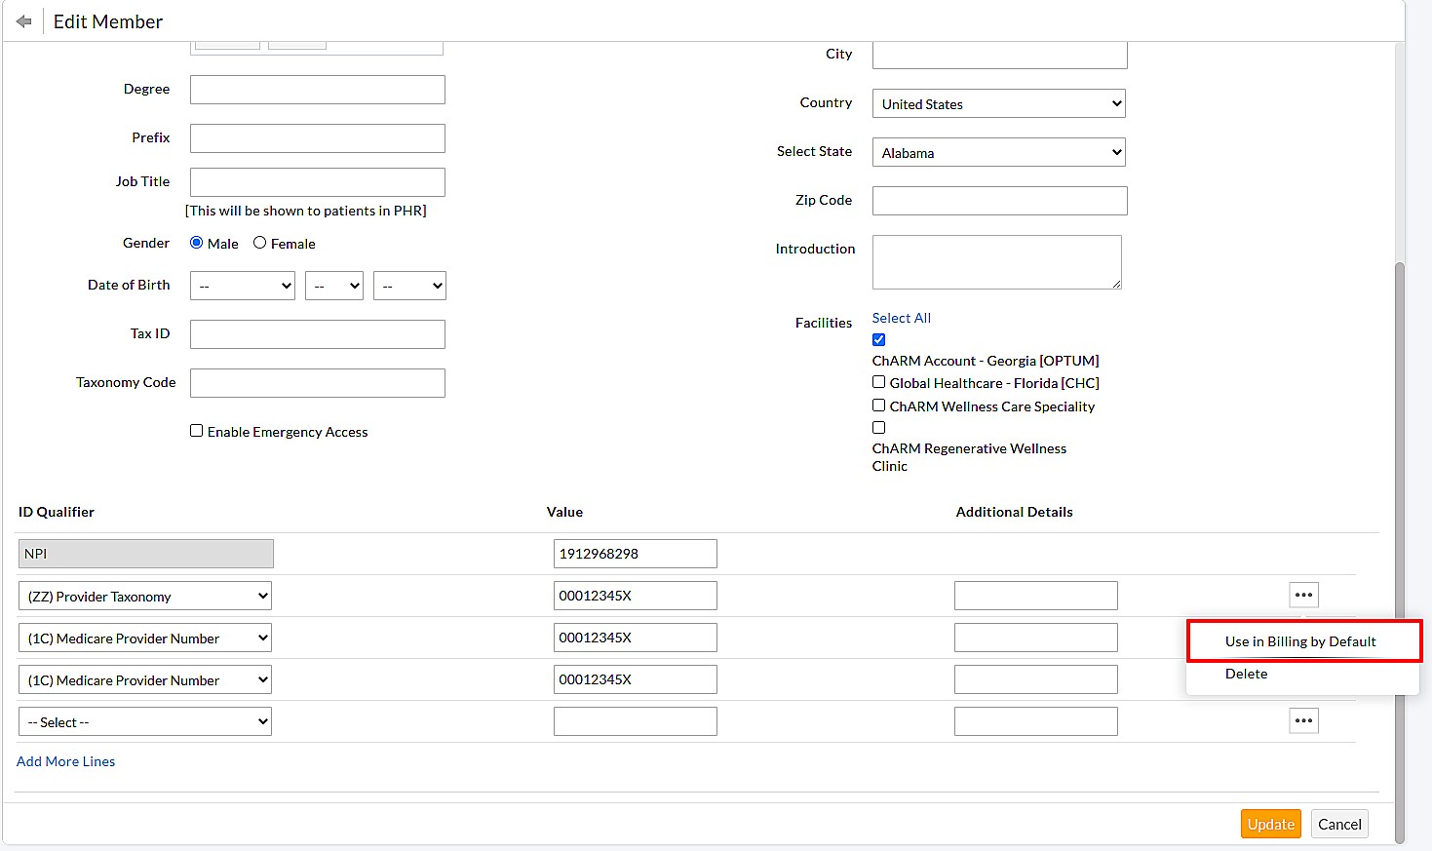Image resolution: width=1432 pixels, height=851 pixels.
Task: Select the Female gender radio button
Action: coord(260,243)
